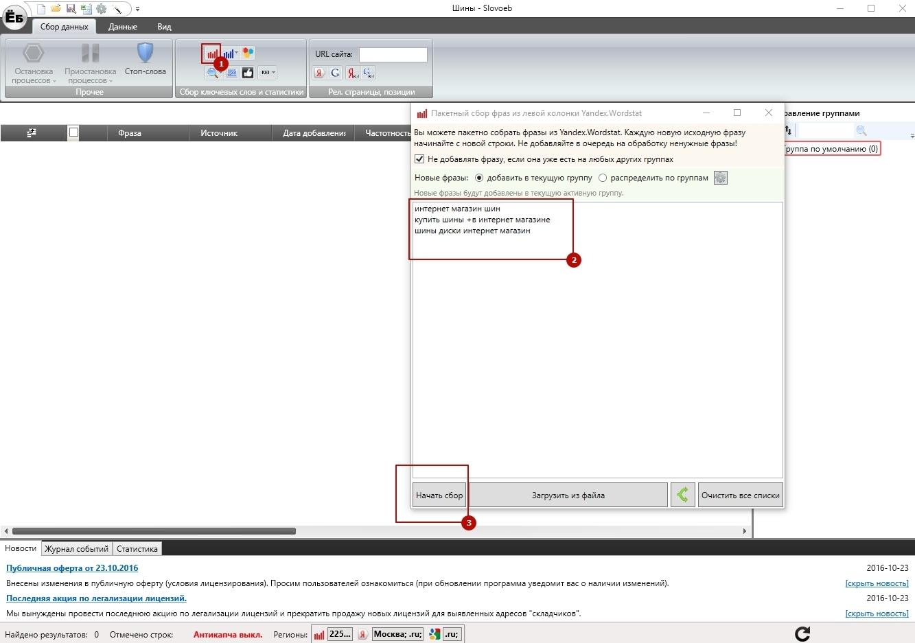Select 'добавить в текущую группу' radio
This screenshot has width=915, height=643.
[479, 178]
